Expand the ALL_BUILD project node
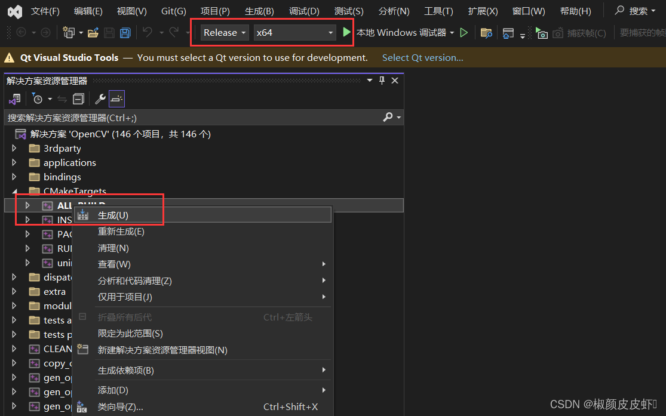This screenshot has width=666, height=416. point(27,205)
